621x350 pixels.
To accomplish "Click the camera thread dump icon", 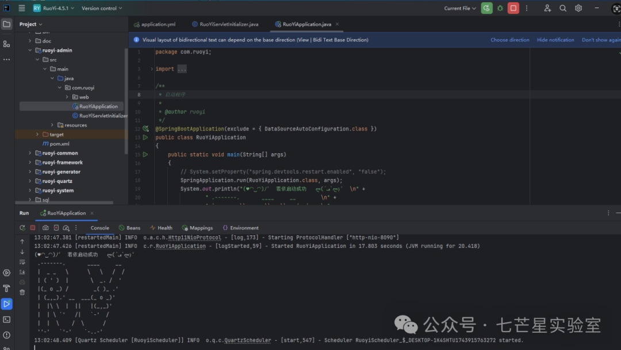I will (45, 228).
